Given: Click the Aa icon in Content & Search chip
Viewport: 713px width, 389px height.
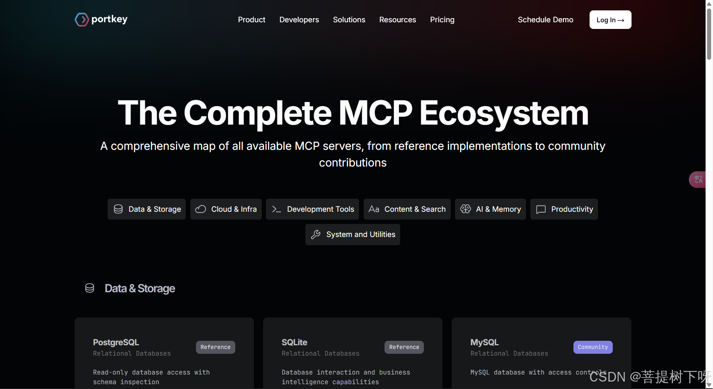Looking at the screenshot, I should [x=374, y=209].
